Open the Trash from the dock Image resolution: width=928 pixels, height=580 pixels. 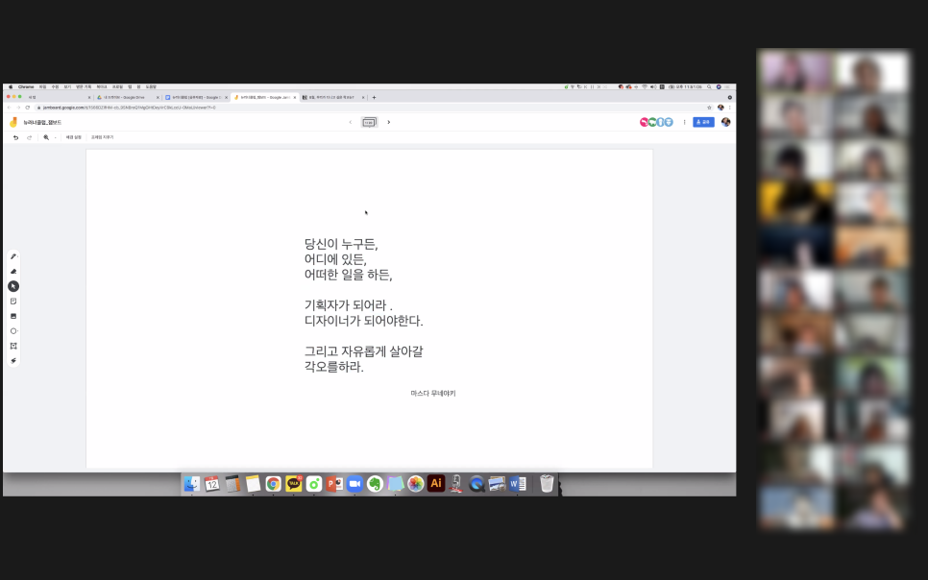click(x=547, y=484)
